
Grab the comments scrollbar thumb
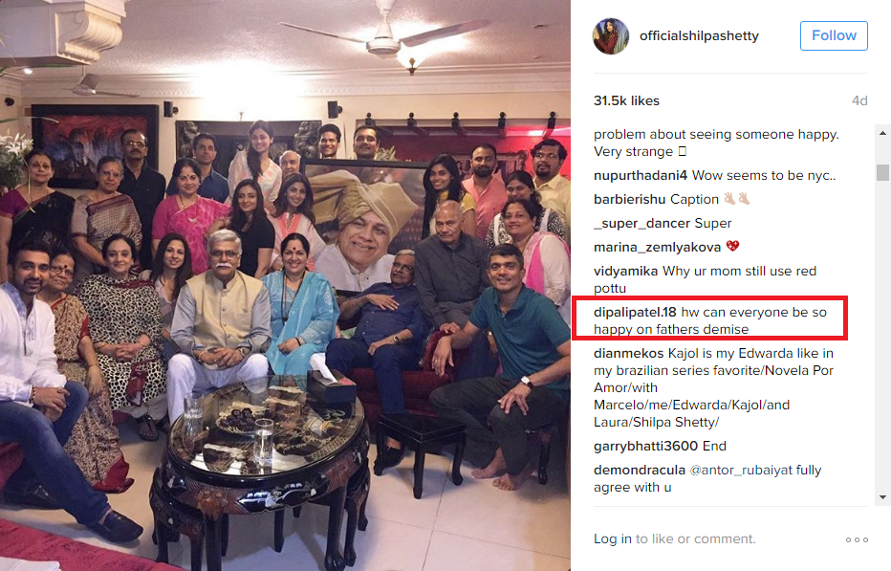(882, 172)
